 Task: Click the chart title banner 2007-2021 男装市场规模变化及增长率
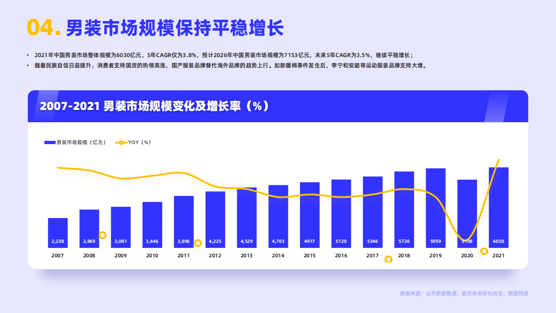coord(154,106)
